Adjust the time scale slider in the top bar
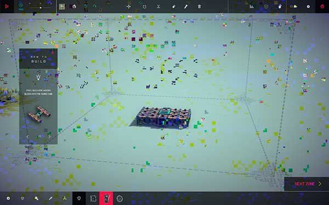This screenshot has width=329, height=205. 41,8
